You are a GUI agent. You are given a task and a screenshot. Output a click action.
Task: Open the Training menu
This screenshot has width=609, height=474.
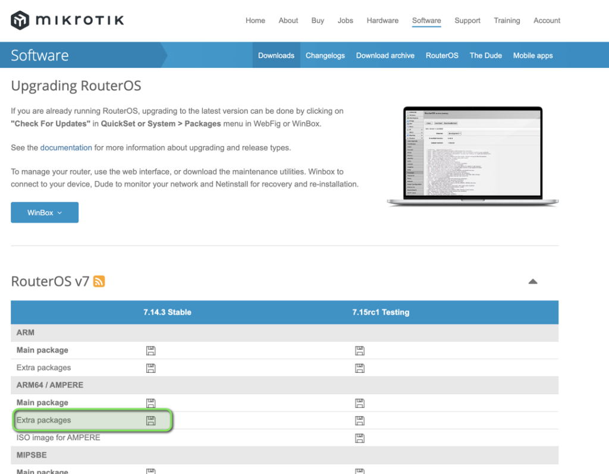(507, 20)
